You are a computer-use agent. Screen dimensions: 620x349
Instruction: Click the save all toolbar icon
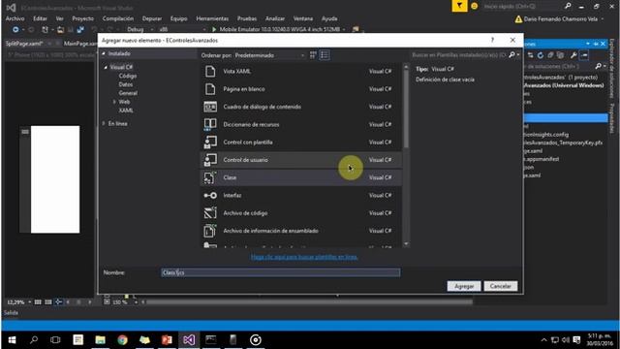80,30
